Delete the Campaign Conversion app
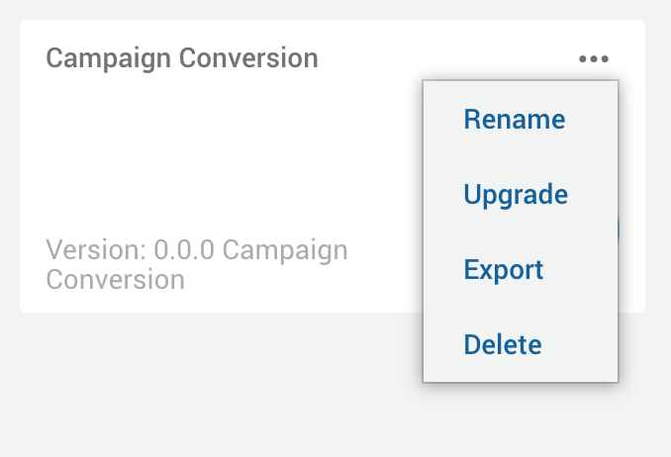 [502, 345]
